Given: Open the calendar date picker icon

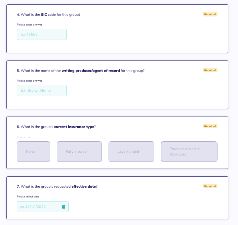Looking at the screenshot, I should point(64,207).
